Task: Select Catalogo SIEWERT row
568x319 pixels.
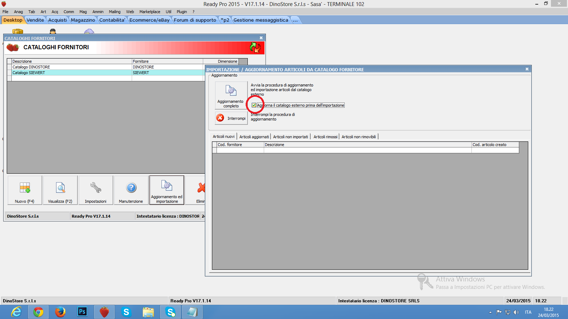Action: [106, 73]
